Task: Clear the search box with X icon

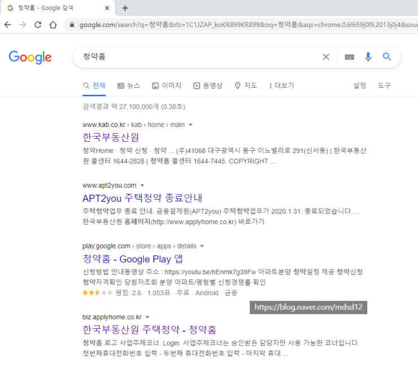Action: pos(326,57)
